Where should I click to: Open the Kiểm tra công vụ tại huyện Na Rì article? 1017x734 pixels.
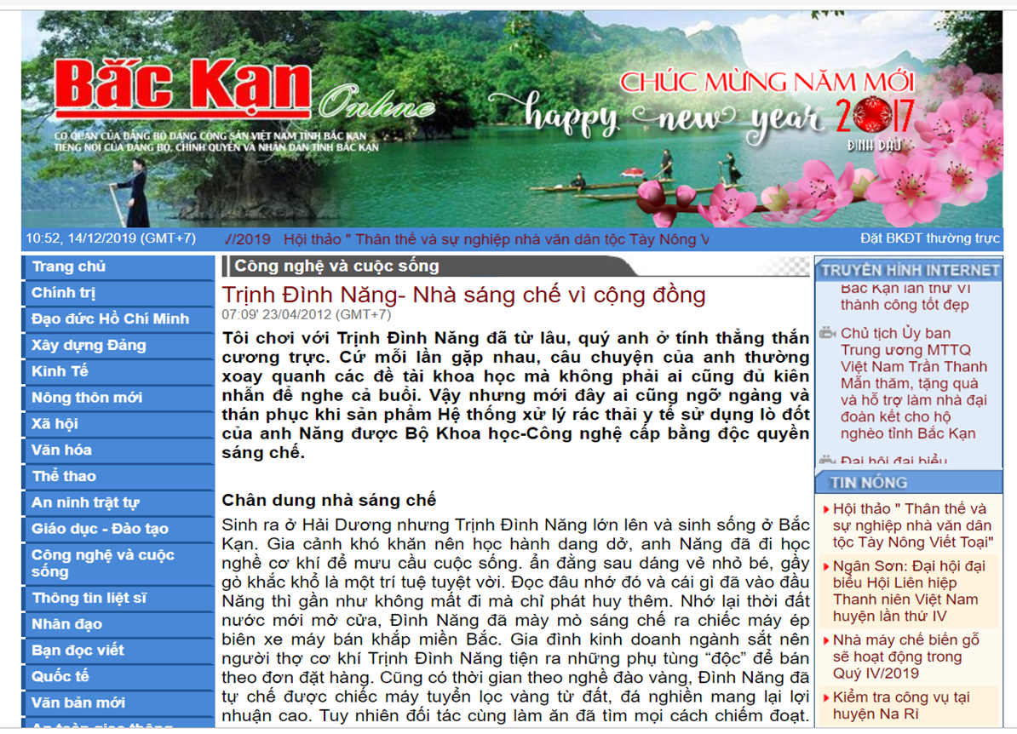901,706
